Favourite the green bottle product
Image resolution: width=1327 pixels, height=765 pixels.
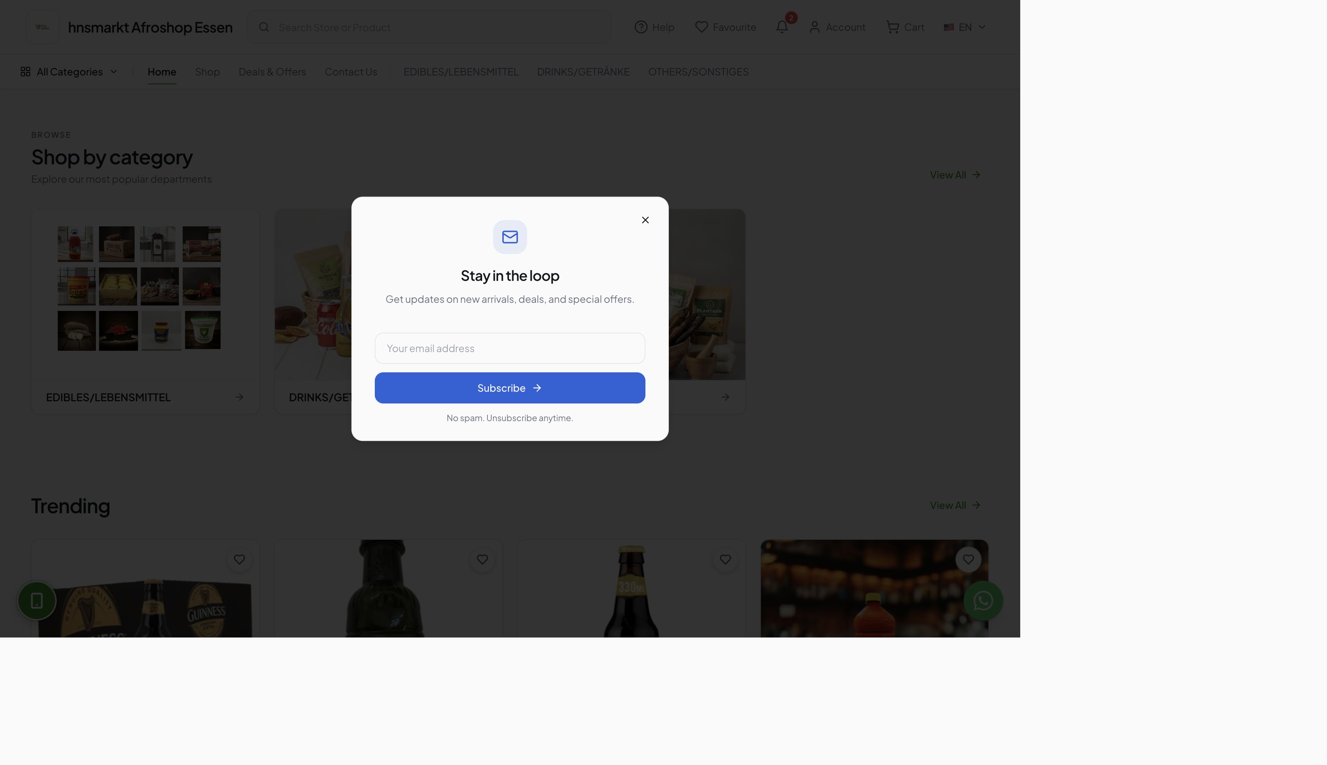click(x=482, y=560)
